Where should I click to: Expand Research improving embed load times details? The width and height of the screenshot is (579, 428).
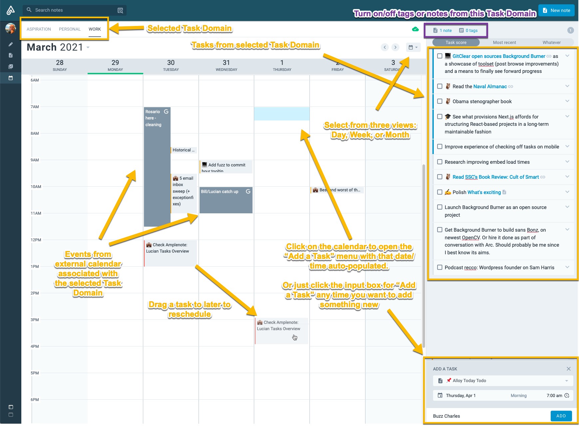567,161
